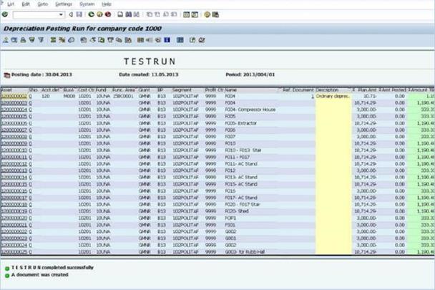Viewport: 435px width, 290px height.
Task: Open asset link 1200000002
Action: (14, 97)
